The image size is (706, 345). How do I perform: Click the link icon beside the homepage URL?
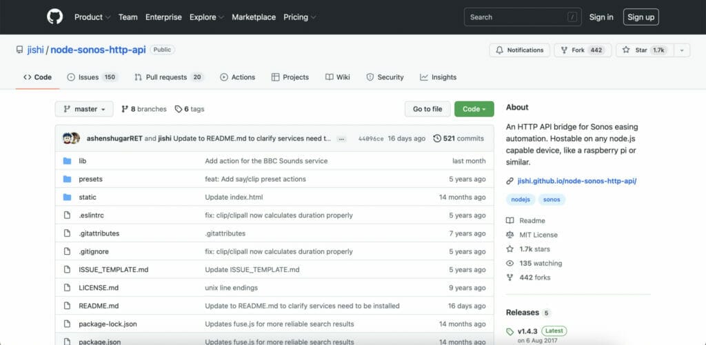510,181
